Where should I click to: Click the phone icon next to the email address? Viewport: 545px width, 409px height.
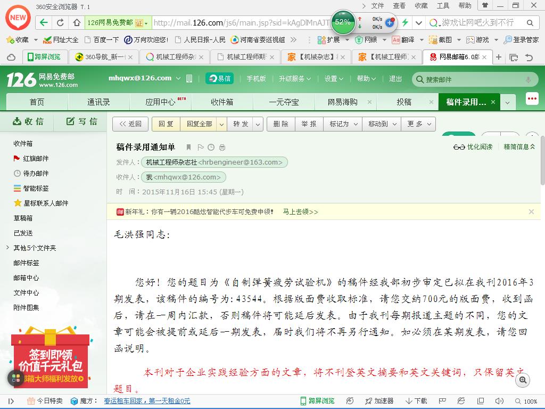(x=189, y=79)
